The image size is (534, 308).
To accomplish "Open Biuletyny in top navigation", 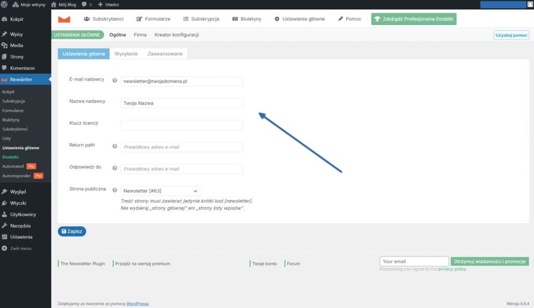I will pyautogui.click(x=247, y=19).
